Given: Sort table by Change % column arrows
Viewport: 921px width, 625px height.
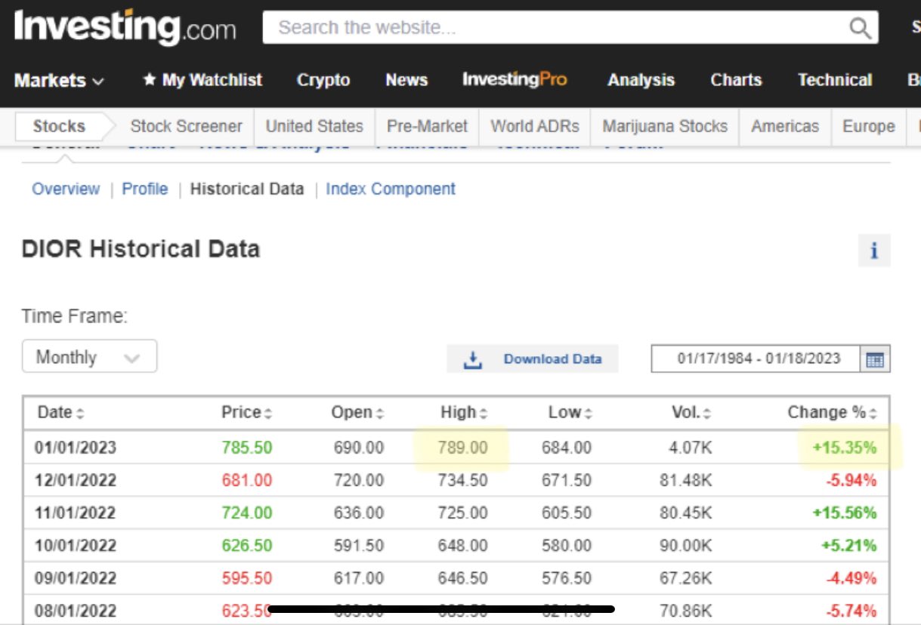Looking at the screenshot, I should point(873,414).
